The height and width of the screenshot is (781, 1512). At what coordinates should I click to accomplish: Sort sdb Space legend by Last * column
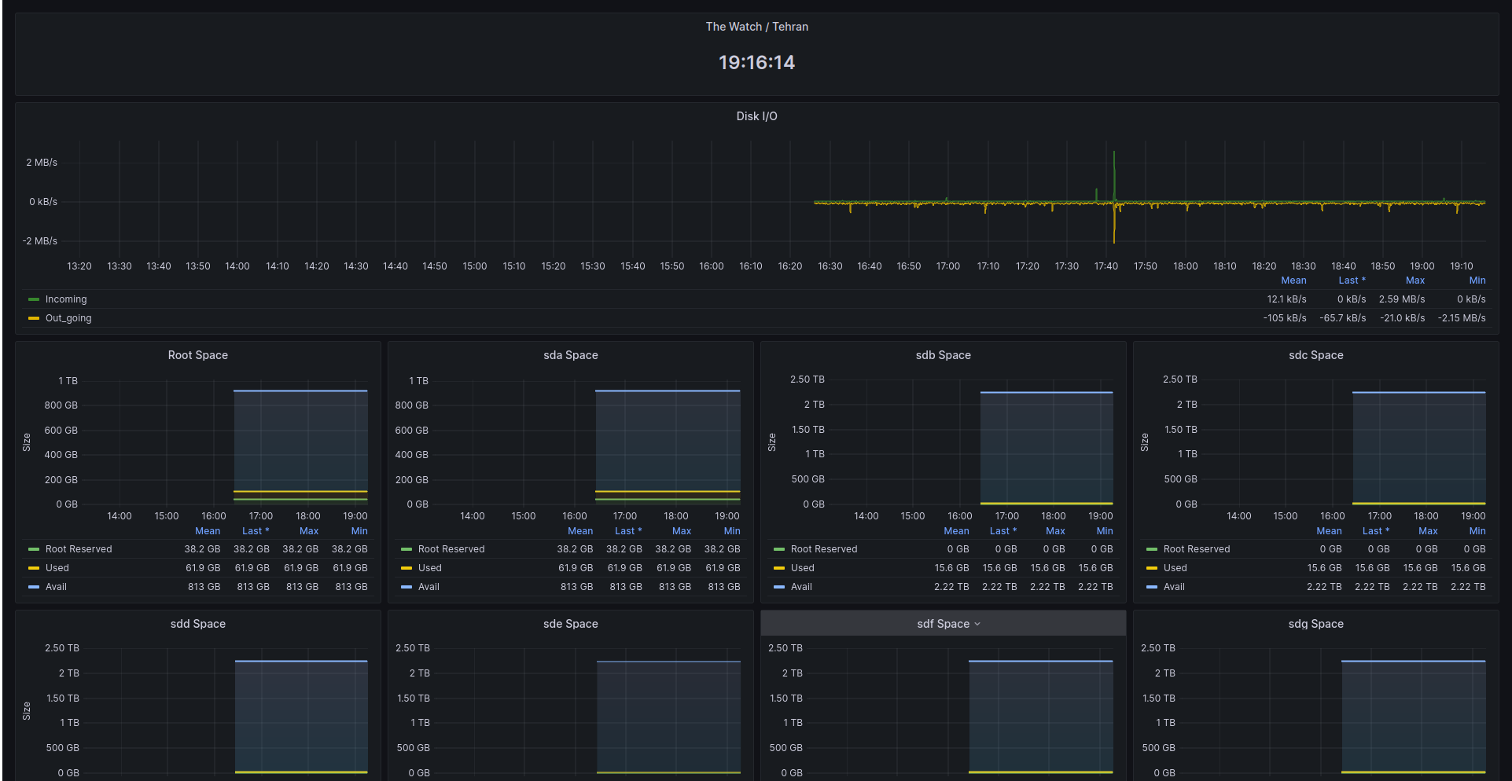pos(1002,531)
